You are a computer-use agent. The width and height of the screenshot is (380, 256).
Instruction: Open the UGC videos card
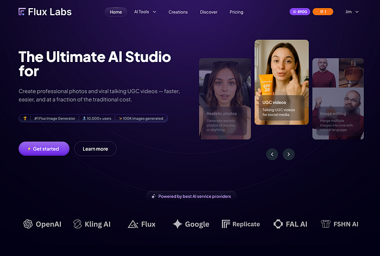click(282, 82)
